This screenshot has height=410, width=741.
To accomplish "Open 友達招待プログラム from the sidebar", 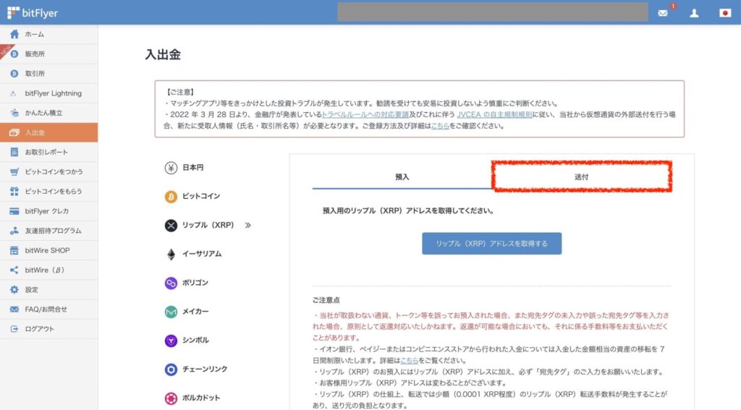I will tap(49, 231).
